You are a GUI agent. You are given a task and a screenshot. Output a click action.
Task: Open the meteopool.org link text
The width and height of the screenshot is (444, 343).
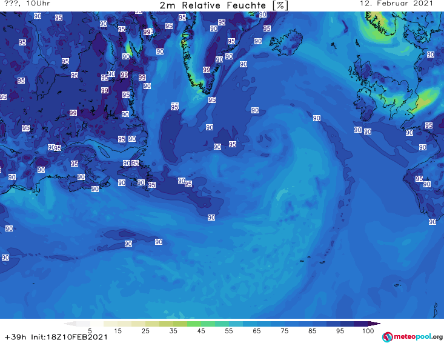(418, 336)
